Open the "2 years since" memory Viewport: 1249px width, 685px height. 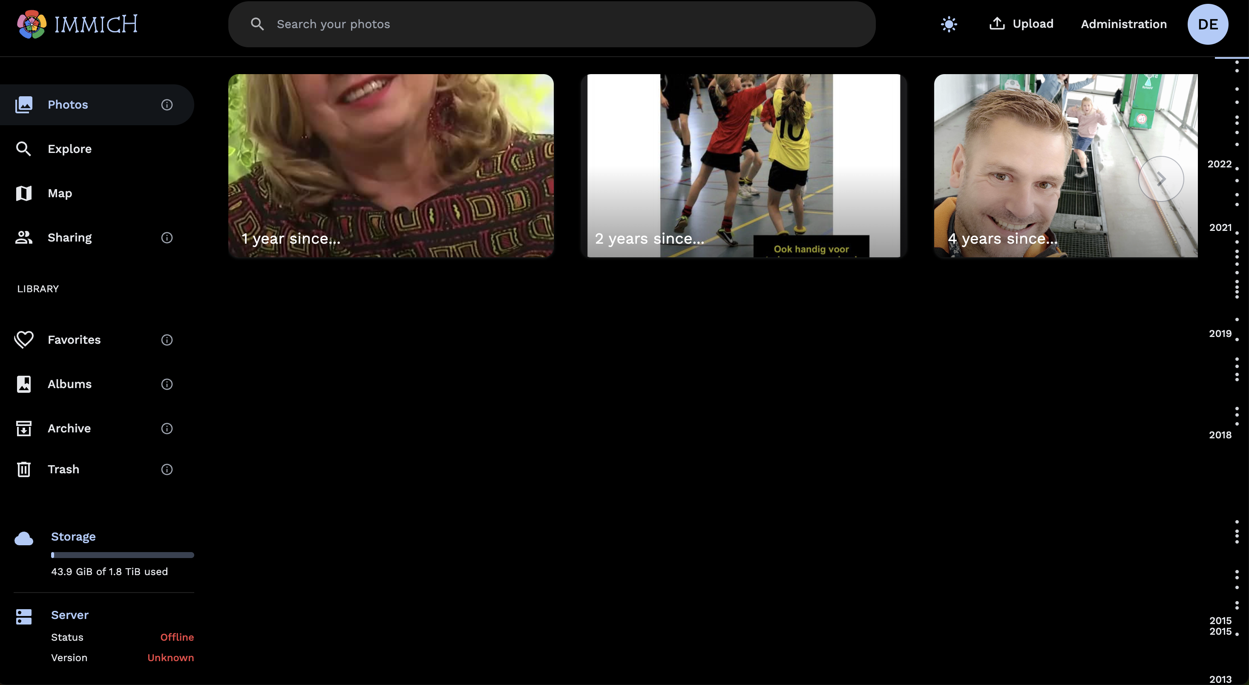click(744, 165)
